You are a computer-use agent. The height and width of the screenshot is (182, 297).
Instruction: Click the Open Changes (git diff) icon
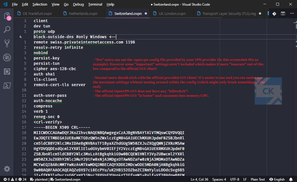(x=274, y=14)
